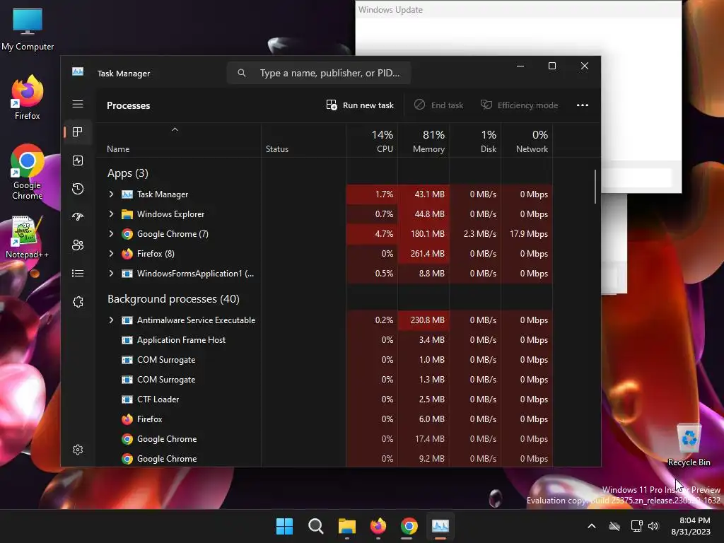The width and height of the screenshot is (724, 543).
Task: Click the three-dot more options button
Action: [x=583, y=105]
